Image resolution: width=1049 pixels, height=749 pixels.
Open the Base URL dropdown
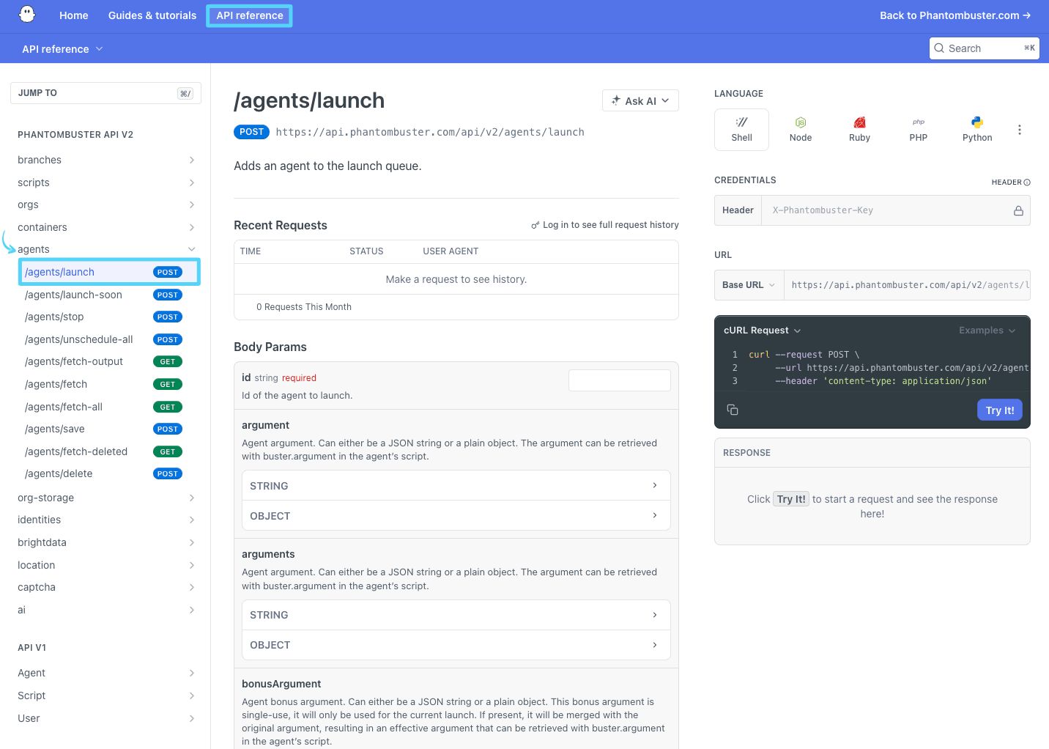749,285
